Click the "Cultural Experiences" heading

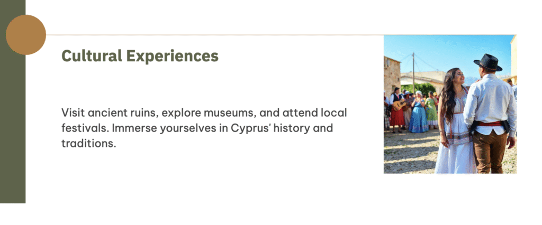click(140, 55)
